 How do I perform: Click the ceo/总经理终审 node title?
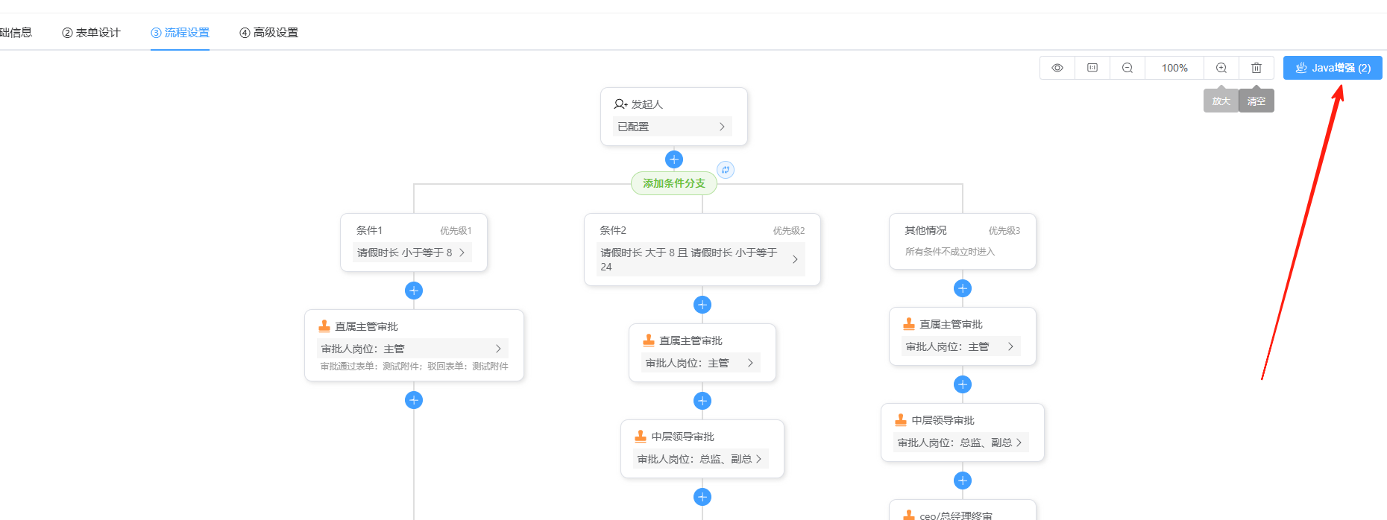(x=956, y=516)
